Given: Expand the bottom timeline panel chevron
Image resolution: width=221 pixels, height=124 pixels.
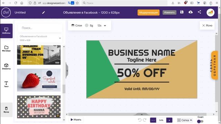Looking at the screenshot, I should pyautogui.click(x=142, y=114).
